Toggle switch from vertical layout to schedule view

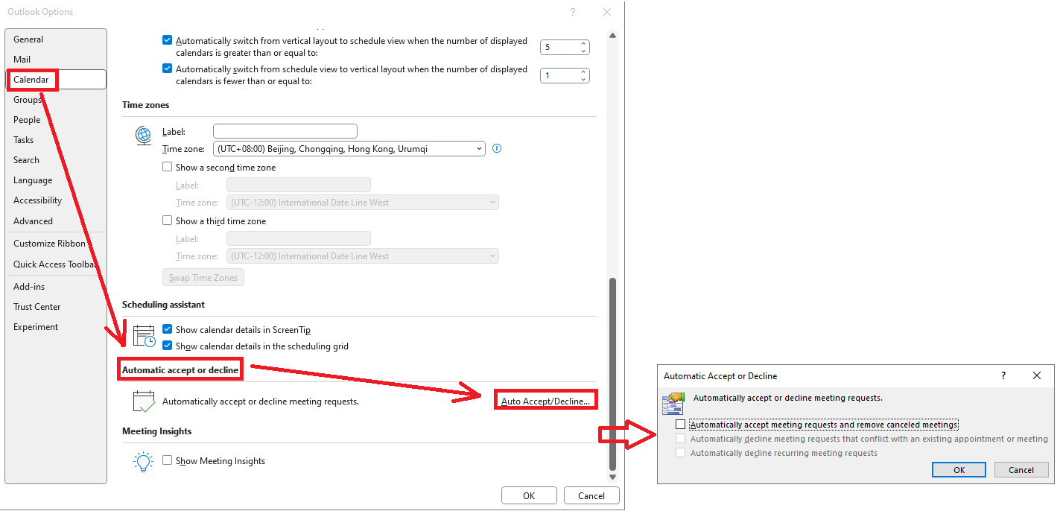pyautogui.click(x=167, y=41)
